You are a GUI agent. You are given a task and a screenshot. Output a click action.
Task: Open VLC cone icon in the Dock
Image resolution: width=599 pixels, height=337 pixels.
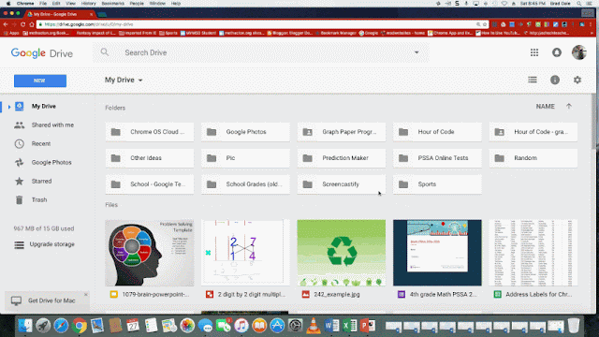click(x=314, y=326)
